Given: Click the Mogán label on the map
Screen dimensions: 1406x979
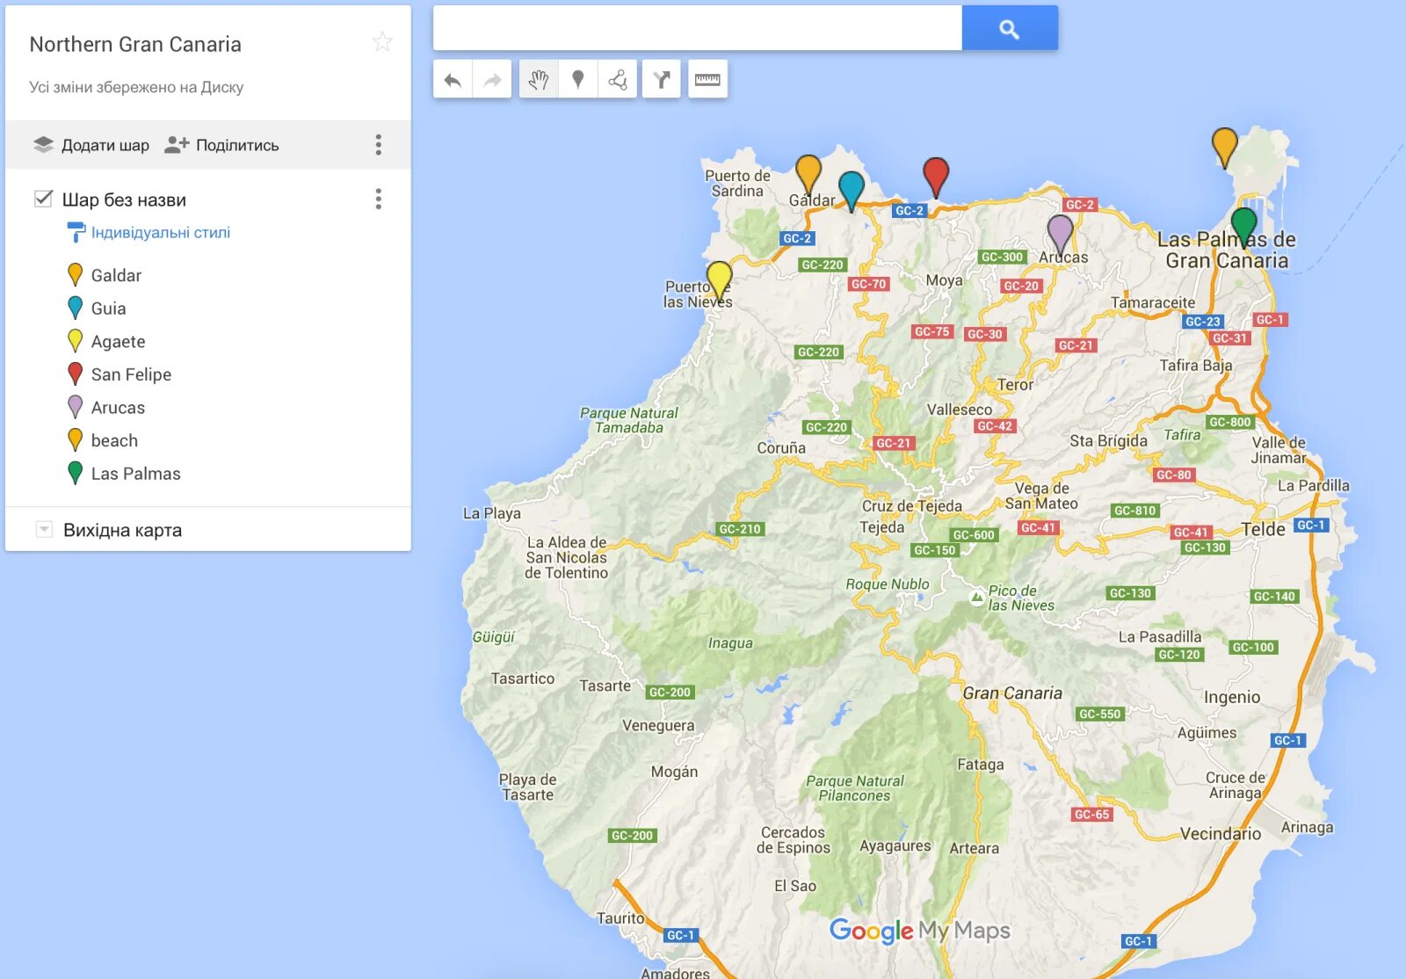Looking at the screenshot, I should (x=674, y=772).
